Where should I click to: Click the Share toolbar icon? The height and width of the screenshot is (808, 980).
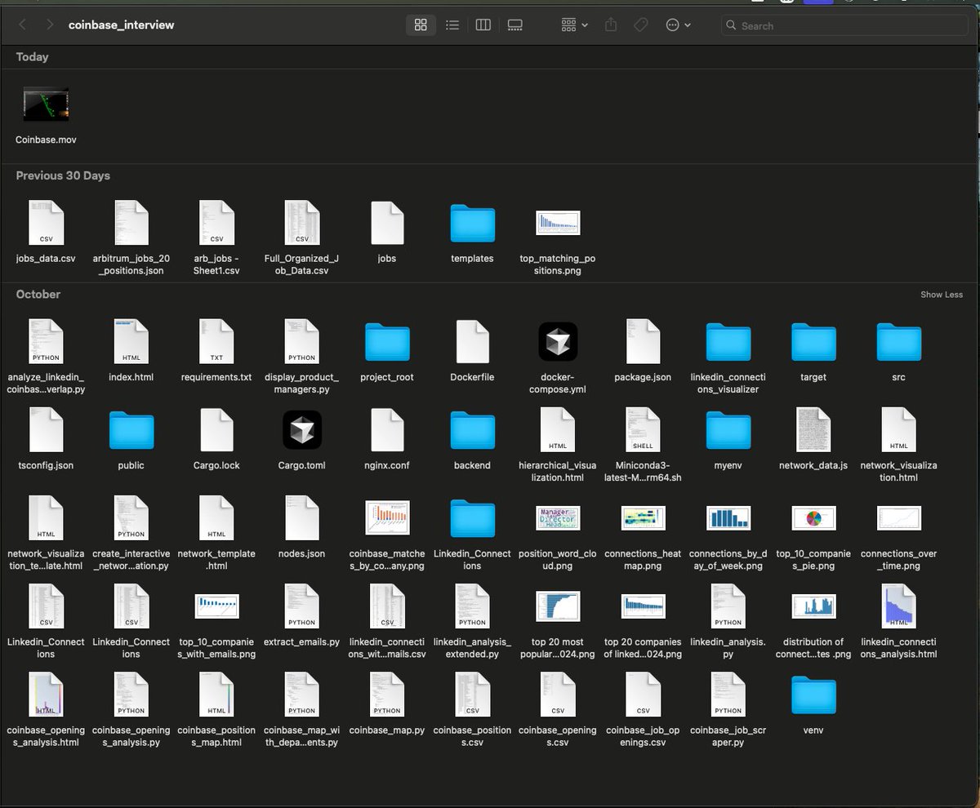tap(611, 25)
